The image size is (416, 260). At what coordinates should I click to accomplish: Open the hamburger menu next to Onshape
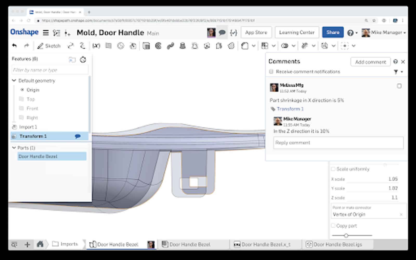46,33
